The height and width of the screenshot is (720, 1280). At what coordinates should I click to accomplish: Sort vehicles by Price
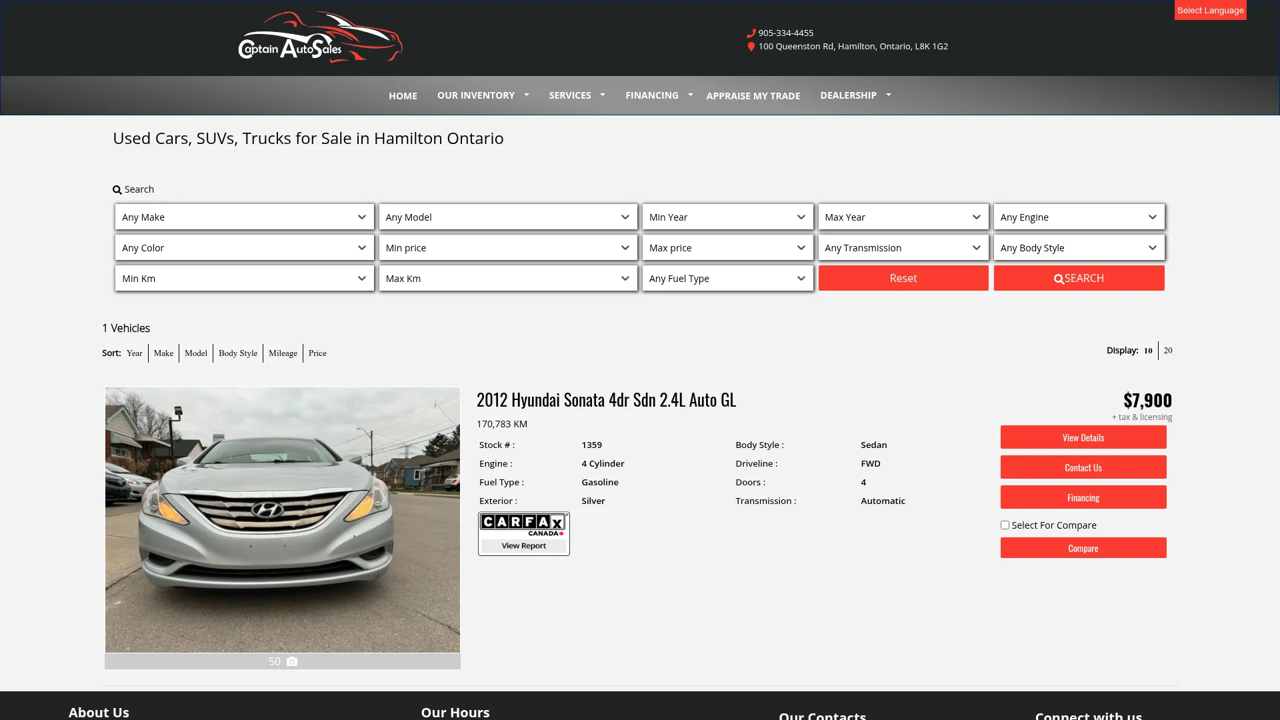coord(317,353)
